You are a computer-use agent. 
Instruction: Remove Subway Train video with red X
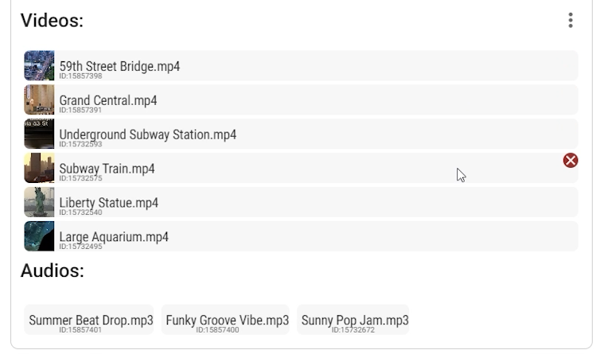(571, 161)
